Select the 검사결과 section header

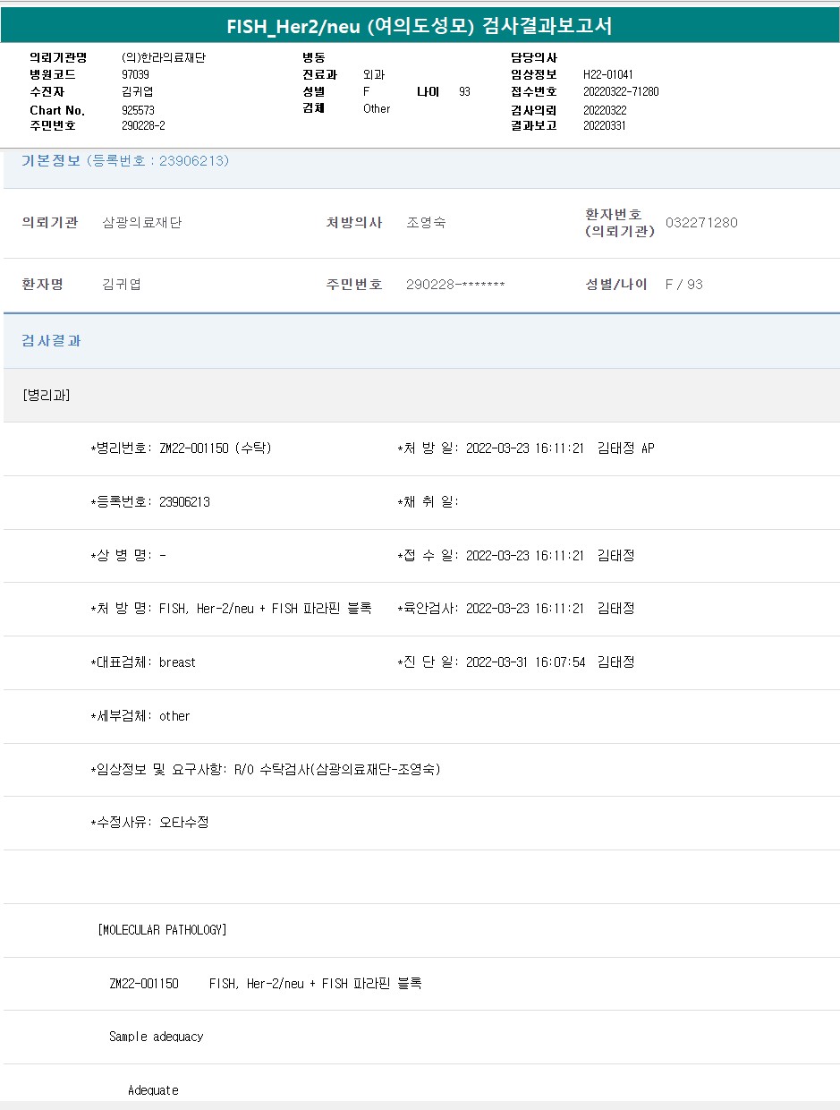52,341
